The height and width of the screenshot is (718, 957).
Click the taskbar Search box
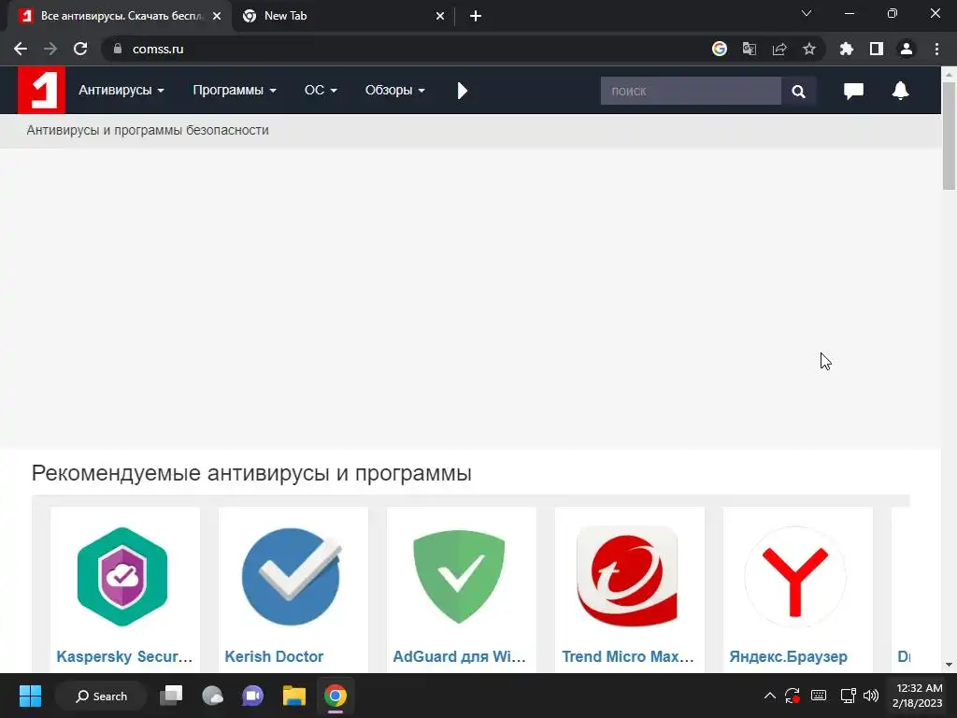101,696
